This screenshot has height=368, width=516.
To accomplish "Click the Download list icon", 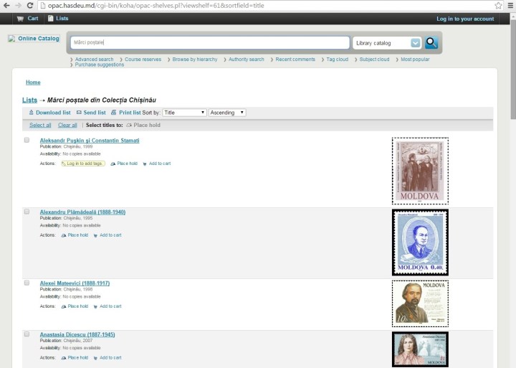I will [x=31, y=113].
